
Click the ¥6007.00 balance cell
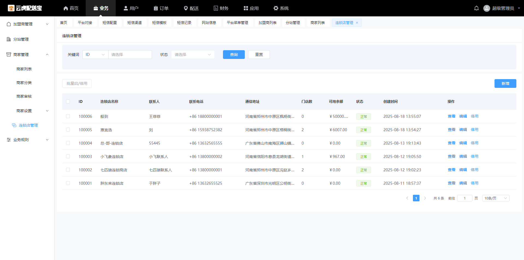point(338,130)
